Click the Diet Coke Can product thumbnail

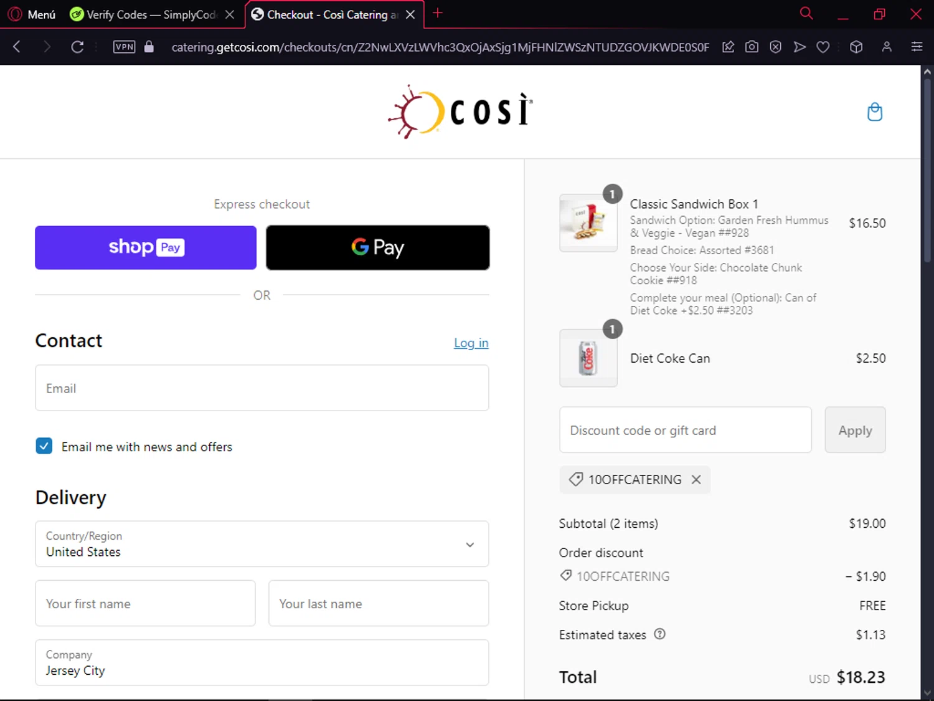point(588,358)
